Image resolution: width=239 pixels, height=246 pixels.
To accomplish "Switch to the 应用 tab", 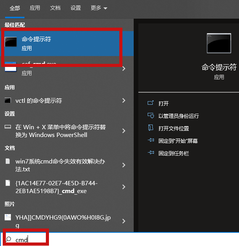I will tap(35, 8).
